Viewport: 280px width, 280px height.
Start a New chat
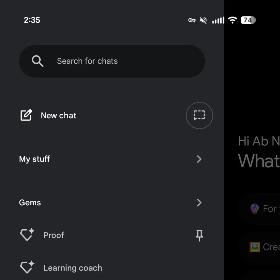(59, 115)
